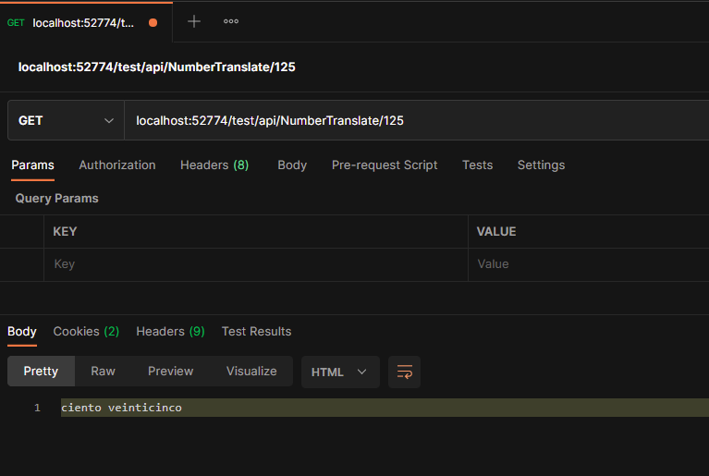
Task: Click the orange unsaved dot on request tab
Action: [153, 22]
